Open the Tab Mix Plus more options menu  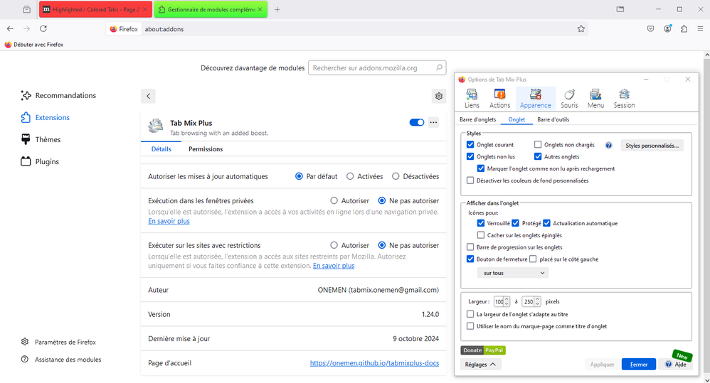433,122
